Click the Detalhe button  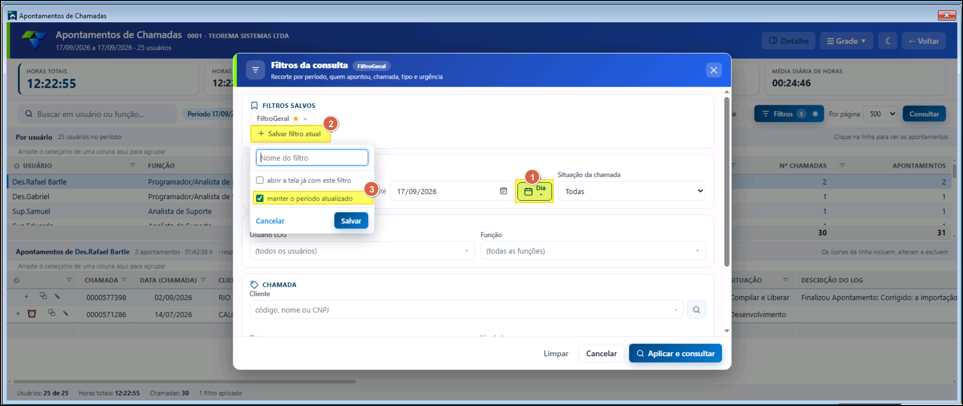(789, 41)
